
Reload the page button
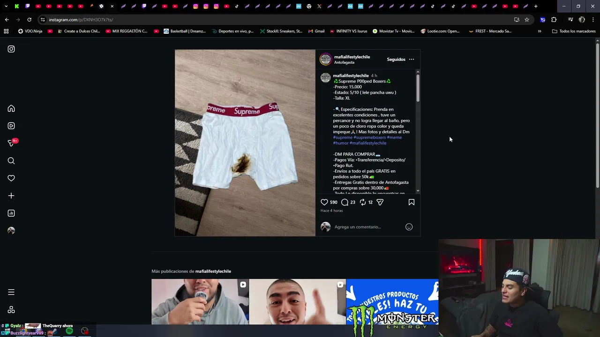tap(29, 20)
